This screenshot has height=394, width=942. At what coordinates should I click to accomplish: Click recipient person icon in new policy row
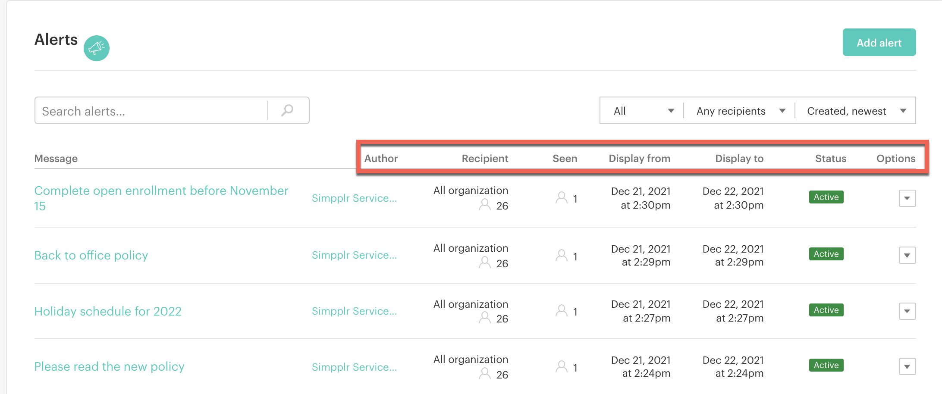[485, 374]
